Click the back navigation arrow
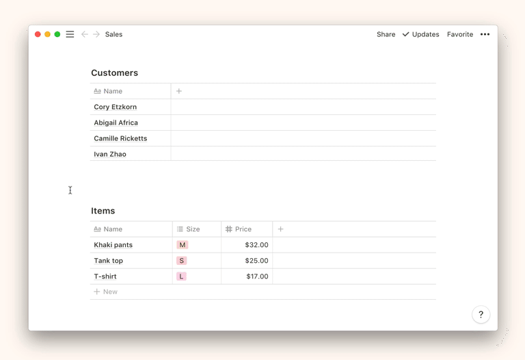This screenshot has height=360, width=525. 85,34
